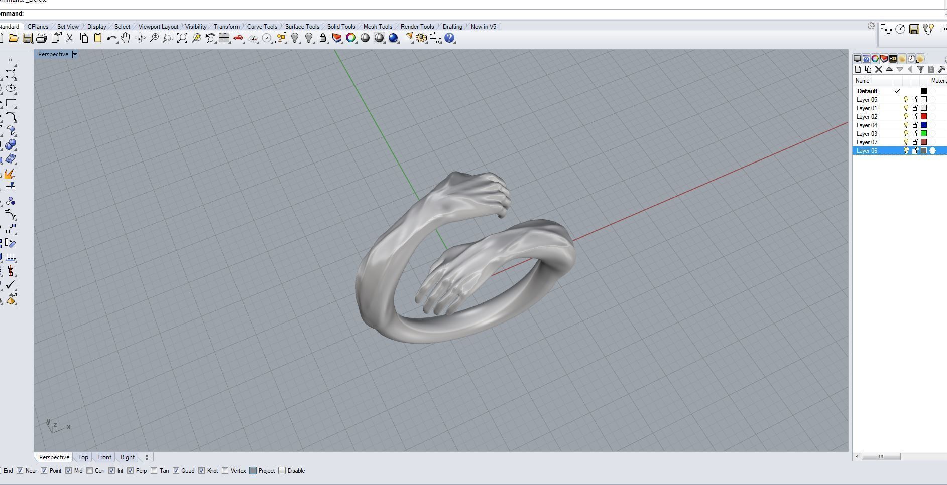Switch to the Transform toolbar tab
Screen dimensions: 947x485
pos(226,27)
